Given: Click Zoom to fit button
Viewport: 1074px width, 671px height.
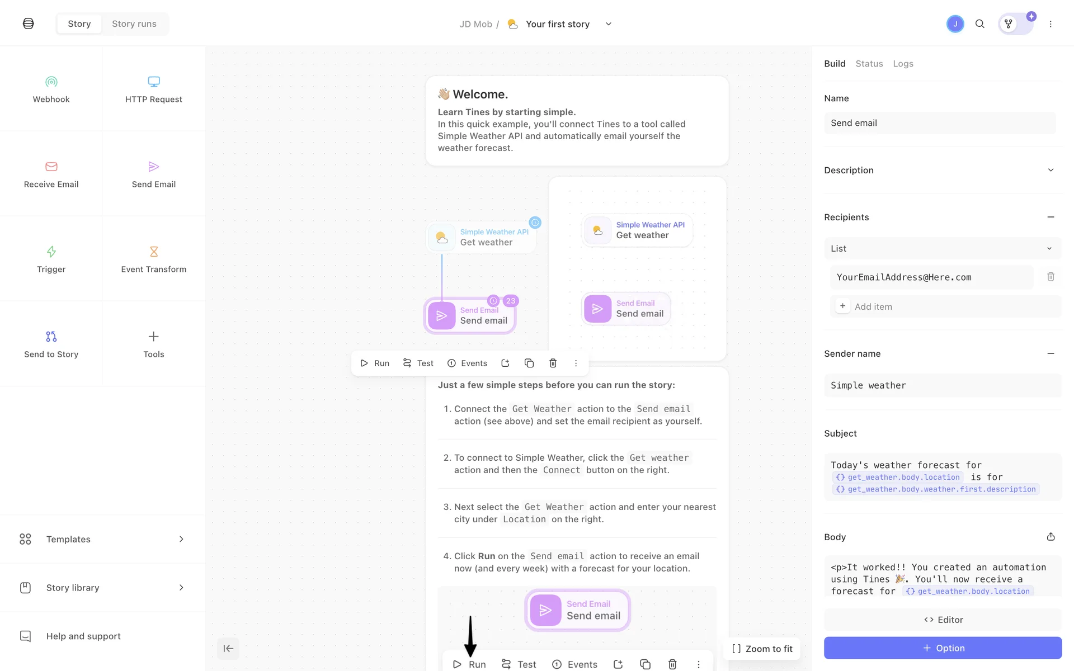Looking at the screenshot, I should click(762, 649).
